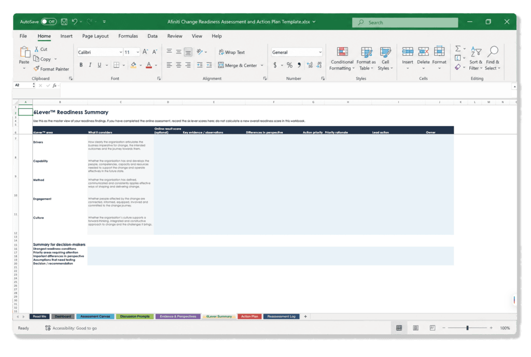Click Decrease Decimal icon
This screenshot has height=357, width=531.
click(319, 65)
